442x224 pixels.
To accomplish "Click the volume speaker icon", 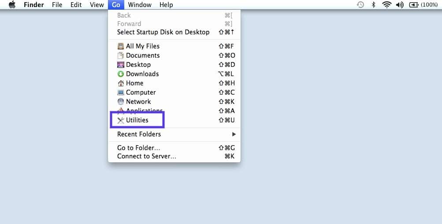I will [400, 5].
